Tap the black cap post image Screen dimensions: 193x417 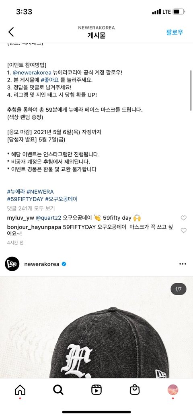click(96, 327)
